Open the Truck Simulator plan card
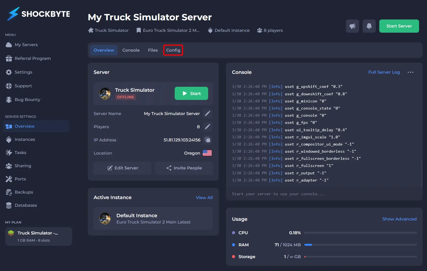 [x=38, y=236]
